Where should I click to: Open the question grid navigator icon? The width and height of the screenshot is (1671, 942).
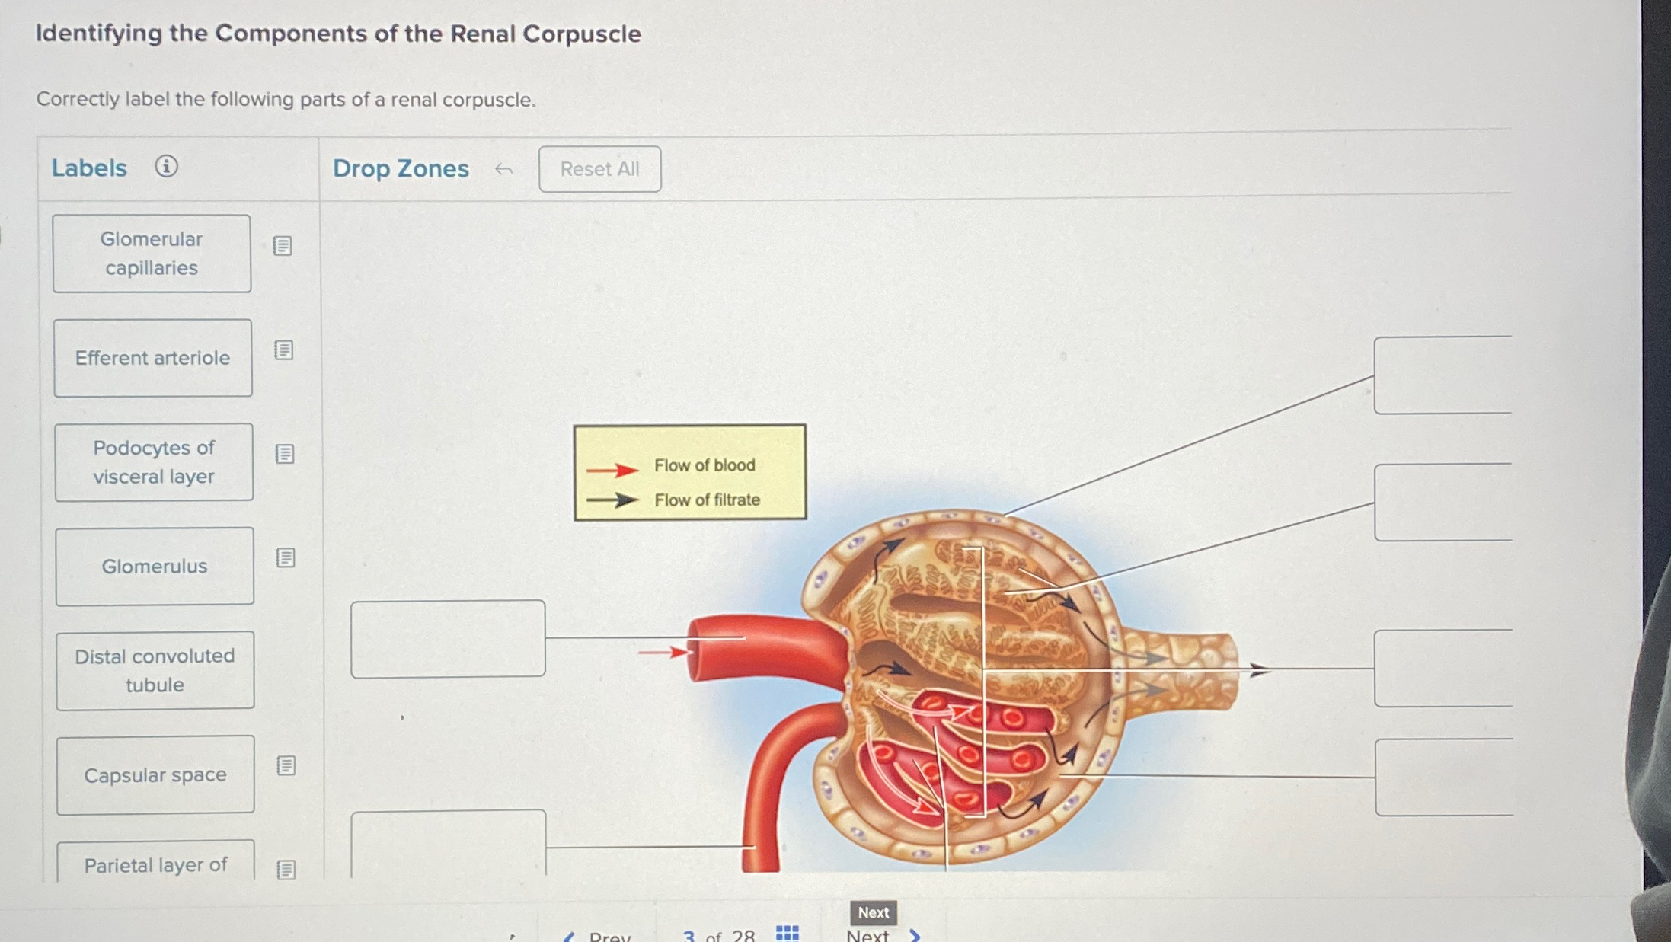(787, 933)
